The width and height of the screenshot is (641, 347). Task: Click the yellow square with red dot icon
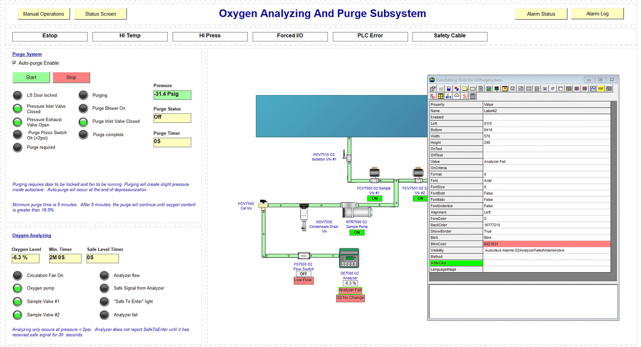[505, 89]
